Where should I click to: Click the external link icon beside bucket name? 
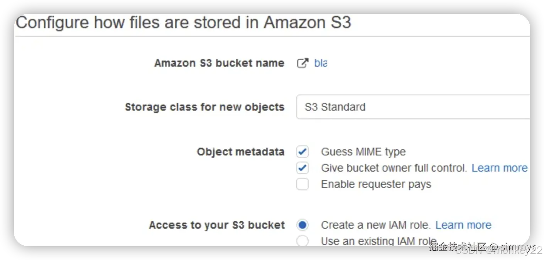coord(302,63)
